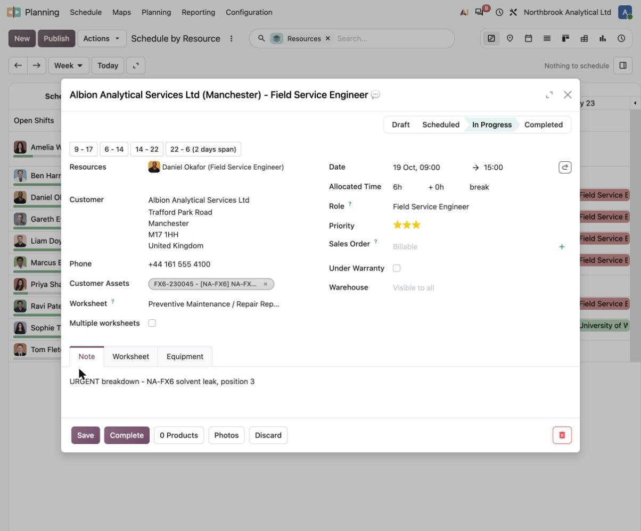Go to the previous week with the back arrow
The width and height of the screenshot is (641, 531).
click(18, 65)
